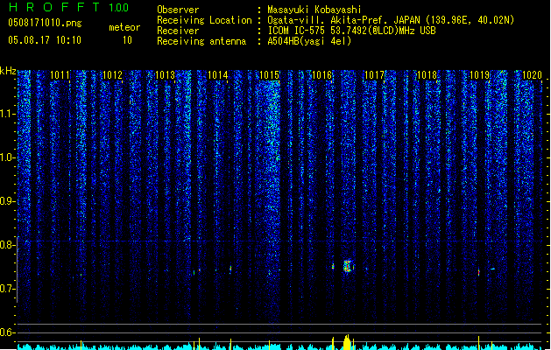Screen dimensions: 551x350
Task: Click the 0.6 frequency axis label
Action: coord(7,332)
